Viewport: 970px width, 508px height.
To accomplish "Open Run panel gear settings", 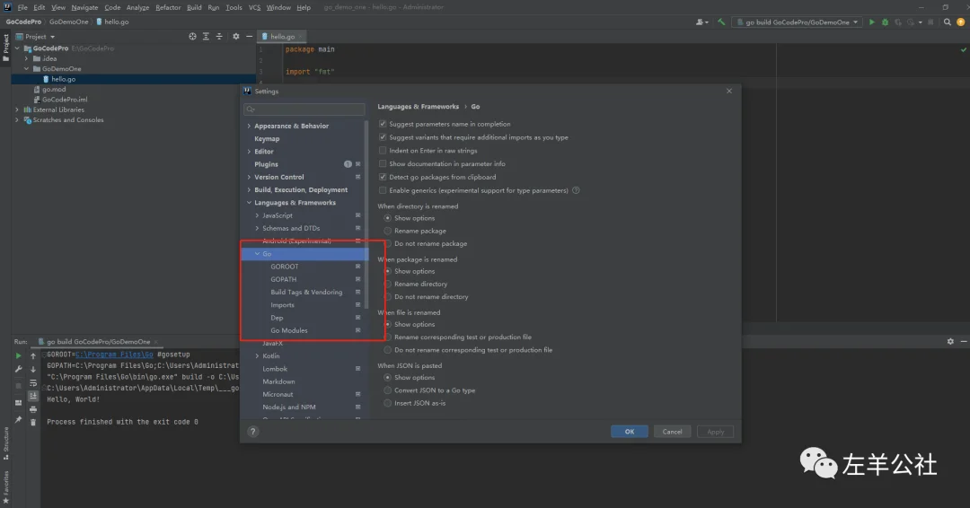I will (950, 341).
